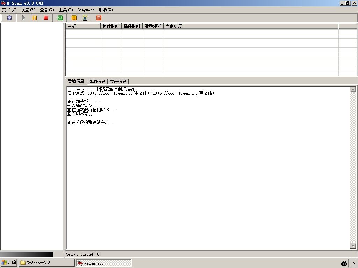Screen dimensions: 358x268
Task: Click the green report icon in toolbar
Action: click(x=60, y=18)
